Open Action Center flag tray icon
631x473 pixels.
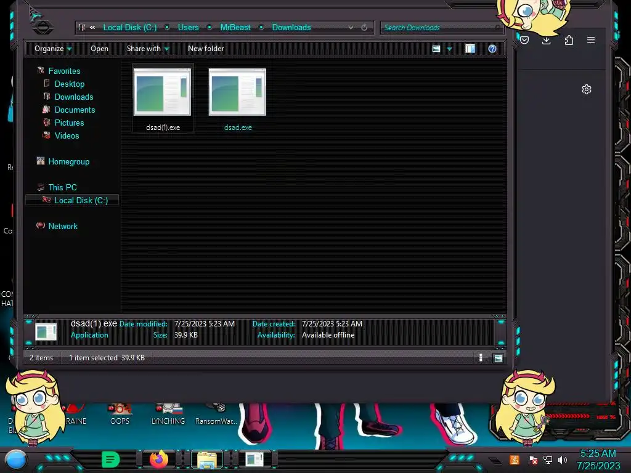[533, 459]
